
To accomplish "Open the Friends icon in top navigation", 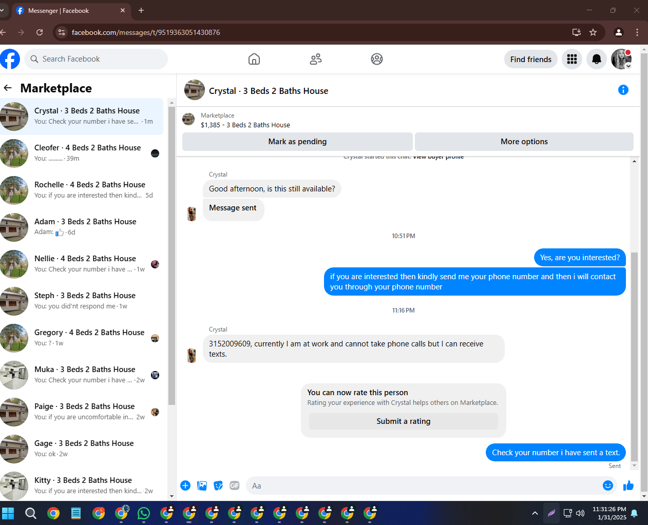I will (x=316, y=59).
